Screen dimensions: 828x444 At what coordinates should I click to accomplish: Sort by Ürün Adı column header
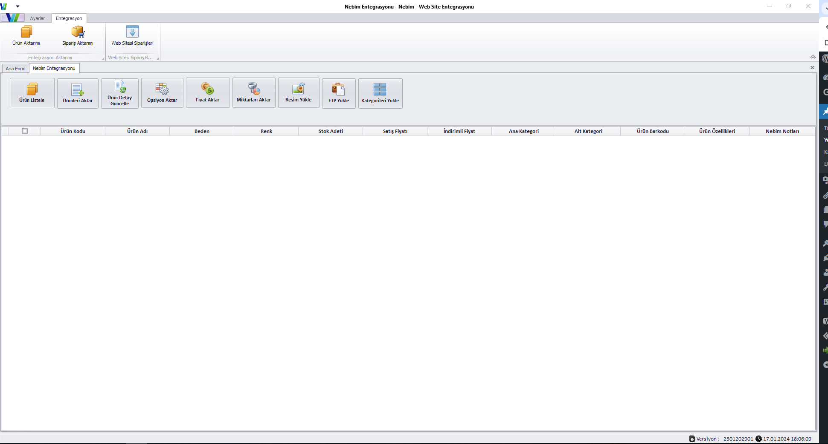pos(137,131)
